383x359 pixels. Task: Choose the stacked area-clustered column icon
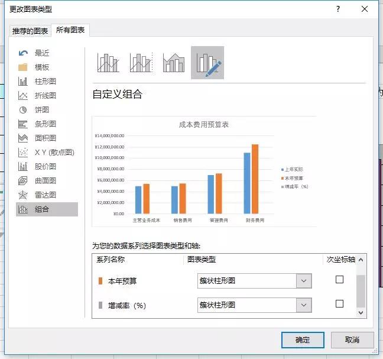tap(174, 63)
